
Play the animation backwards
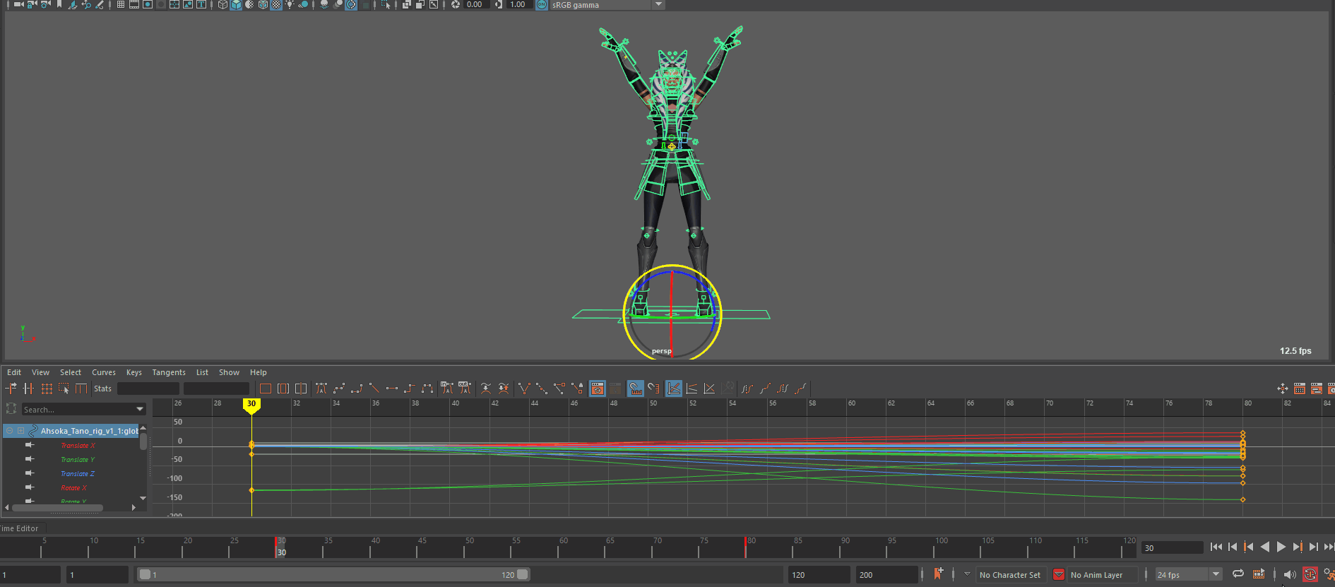(x=1264, y=547)
